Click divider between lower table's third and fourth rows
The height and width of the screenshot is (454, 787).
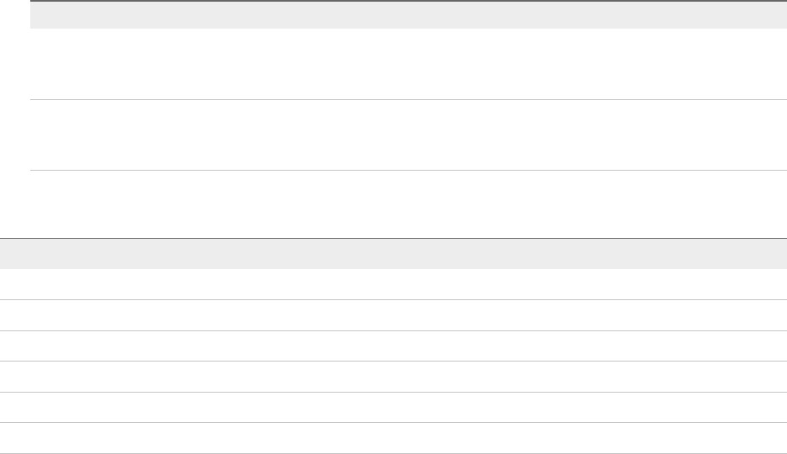[x=393, y=362]
